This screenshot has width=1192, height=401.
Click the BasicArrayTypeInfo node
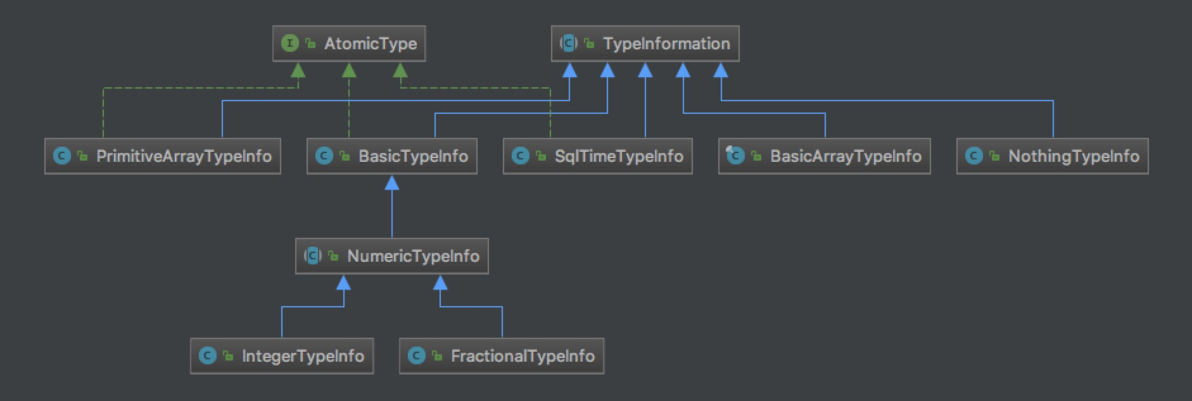point(825,156)
